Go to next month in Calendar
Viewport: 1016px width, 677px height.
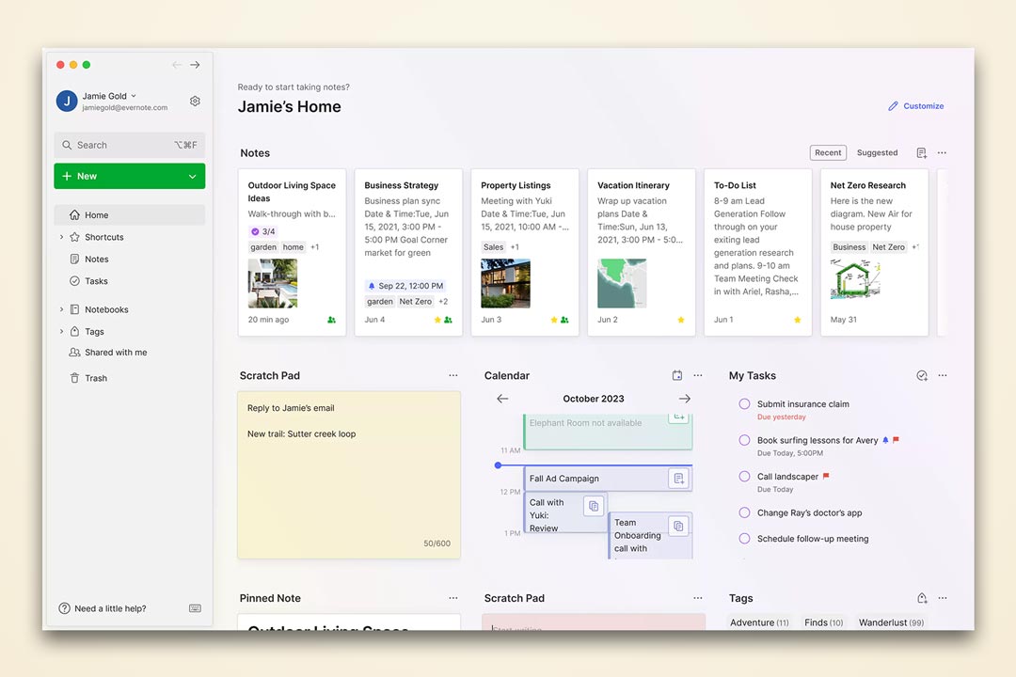click(685, 399)
